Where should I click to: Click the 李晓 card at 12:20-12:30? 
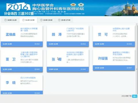pyautogui.click(x=22, y=85)
